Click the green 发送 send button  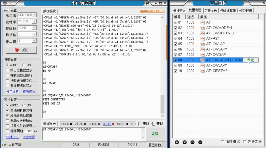(x=155, y=134)
